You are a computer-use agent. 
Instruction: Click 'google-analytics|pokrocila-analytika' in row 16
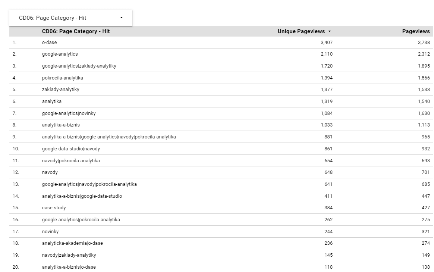pos(81,220)
